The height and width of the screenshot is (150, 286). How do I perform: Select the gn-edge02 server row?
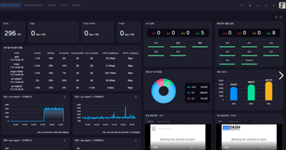71,87
